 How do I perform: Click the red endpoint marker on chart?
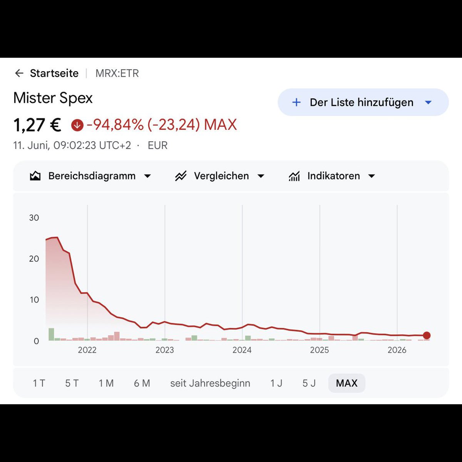coord(427,335)
